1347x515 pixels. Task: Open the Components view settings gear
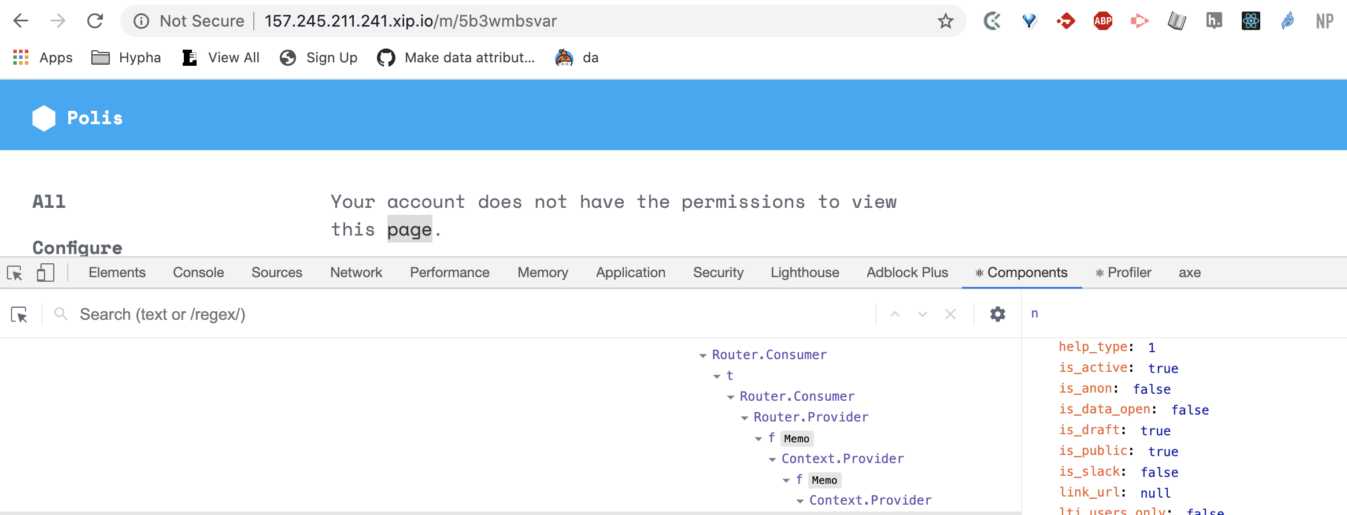coord(997,314)
